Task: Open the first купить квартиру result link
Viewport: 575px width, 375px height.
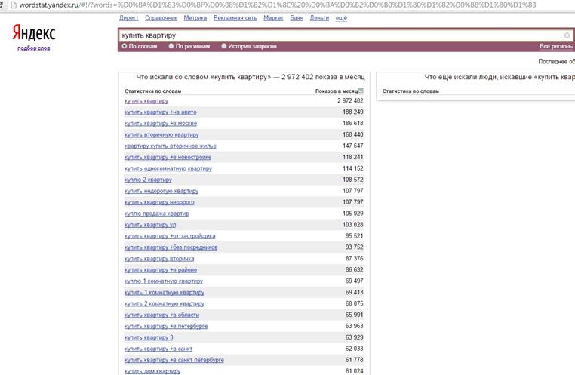Action: tap(146, 101)
